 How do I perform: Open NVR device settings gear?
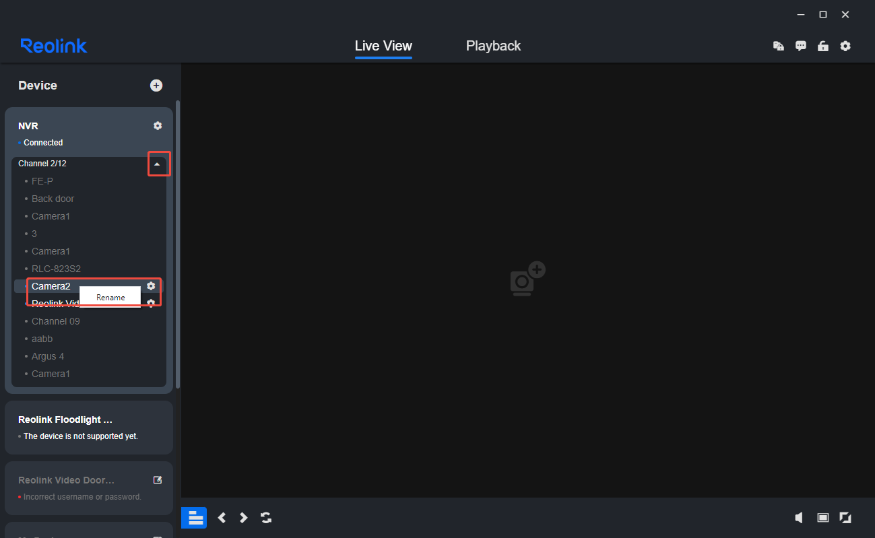[158, 126]
